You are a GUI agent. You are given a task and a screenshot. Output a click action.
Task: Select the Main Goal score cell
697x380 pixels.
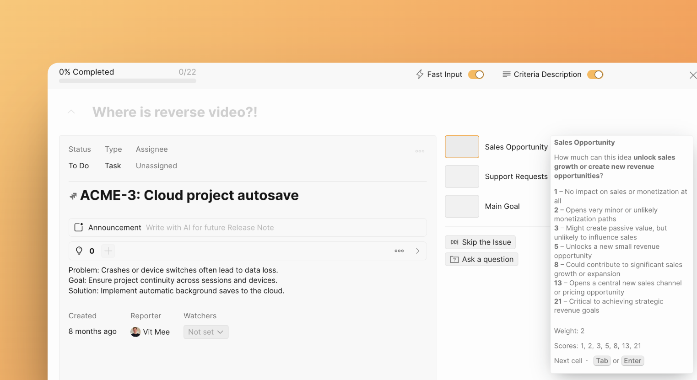(462, 206)
